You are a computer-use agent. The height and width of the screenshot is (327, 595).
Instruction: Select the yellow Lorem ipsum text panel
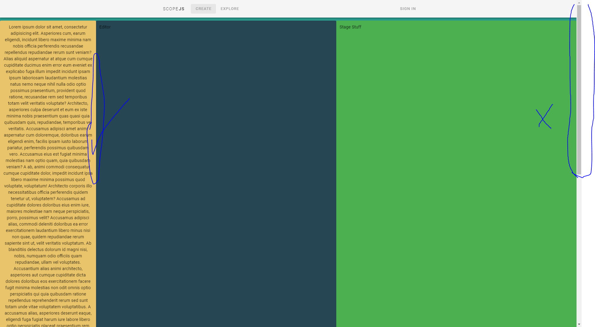pyautogui.click(x=48, y=151)
